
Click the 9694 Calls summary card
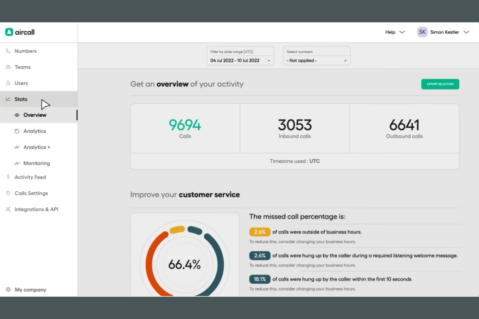pos(185,128)
